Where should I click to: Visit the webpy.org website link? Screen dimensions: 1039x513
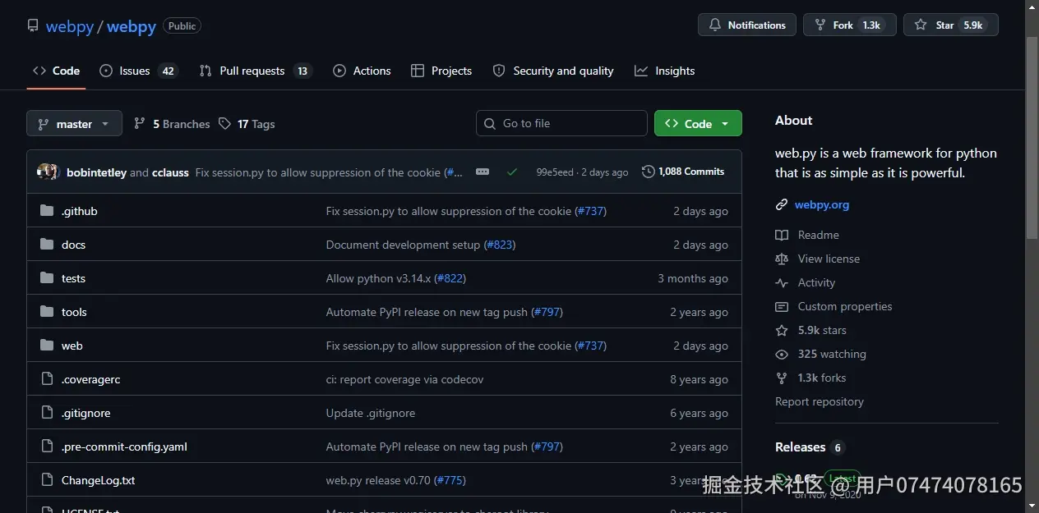822,204
